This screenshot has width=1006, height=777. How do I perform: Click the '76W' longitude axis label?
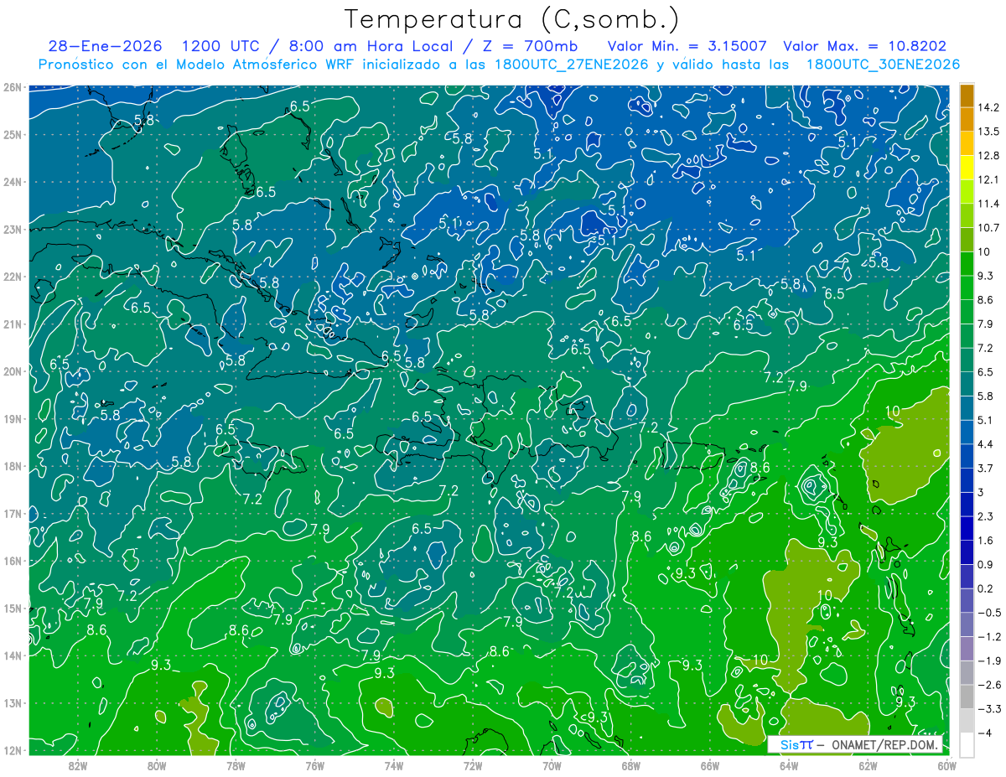[314, 765]
